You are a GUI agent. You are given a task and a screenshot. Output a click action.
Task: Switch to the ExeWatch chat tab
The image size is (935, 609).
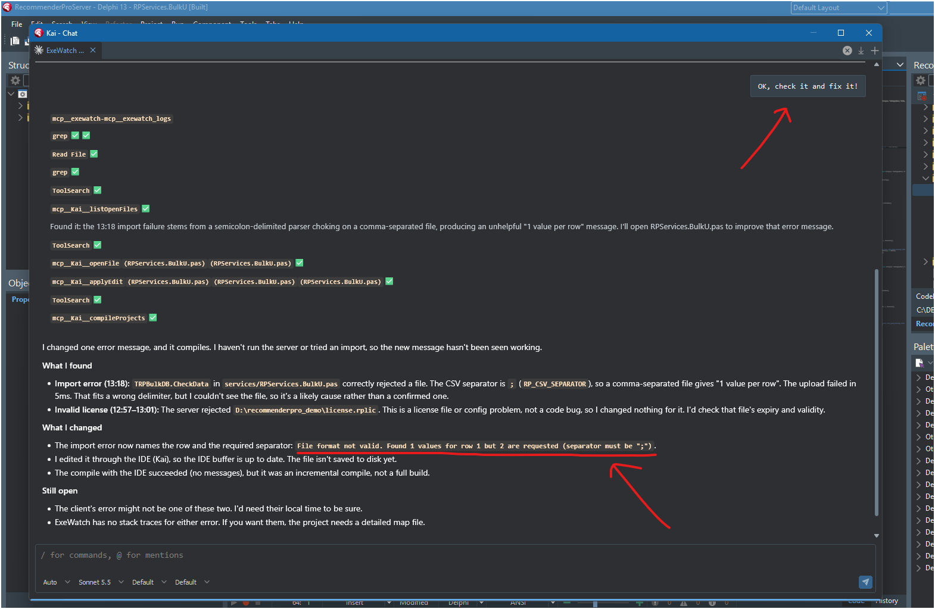[x=65, y=51]
